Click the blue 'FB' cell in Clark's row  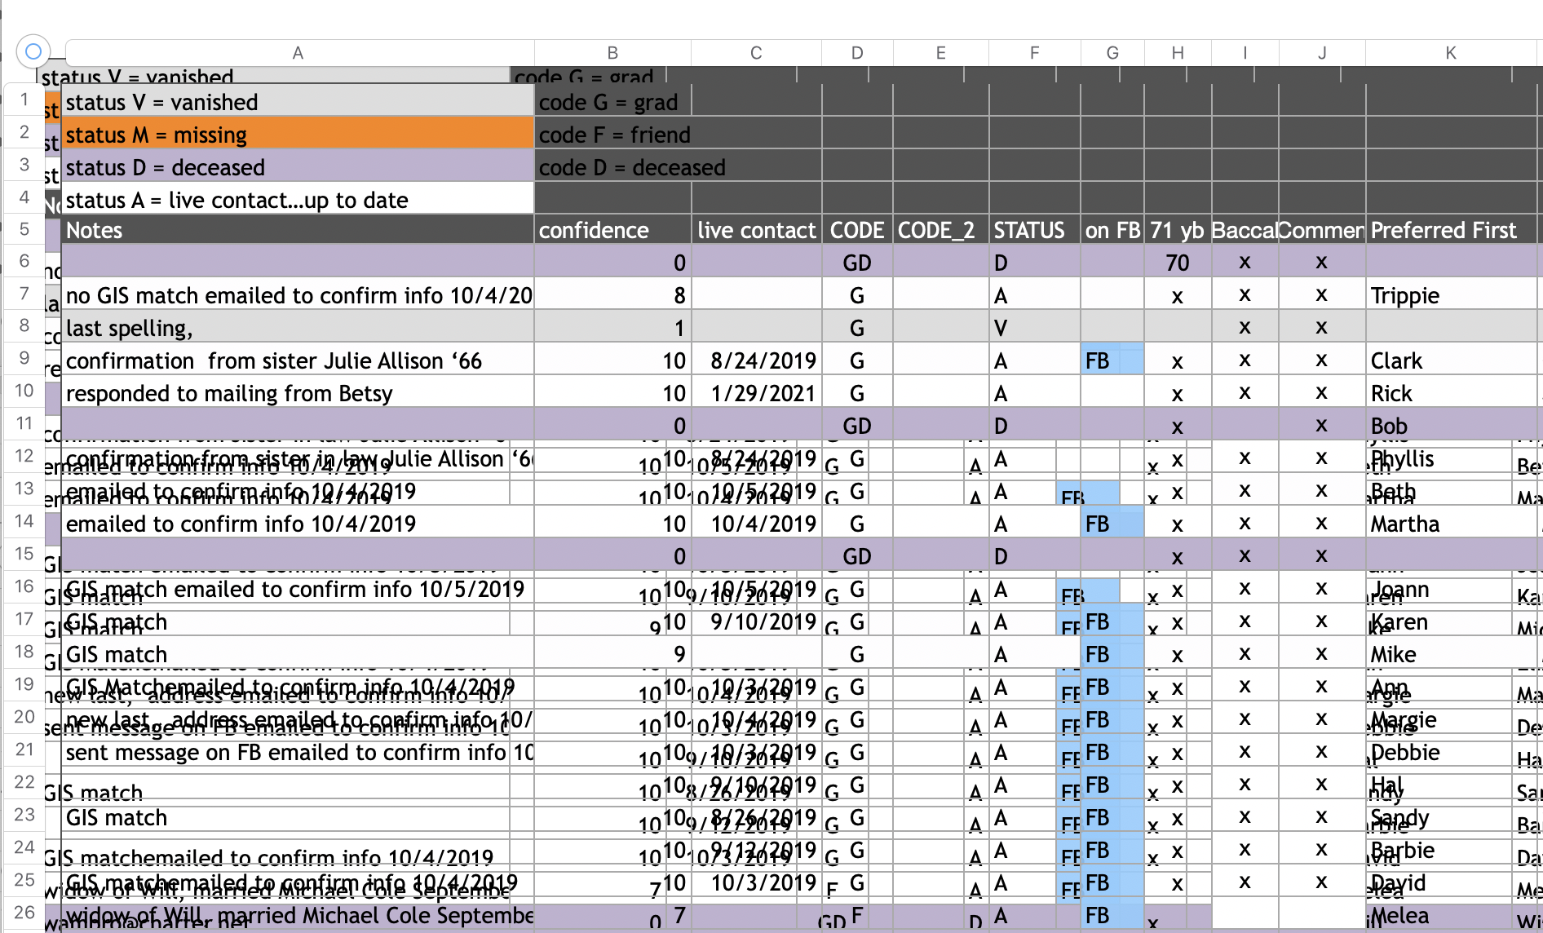[1112, 360]
